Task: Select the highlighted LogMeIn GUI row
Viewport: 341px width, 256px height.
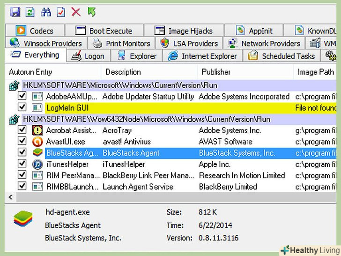Action: [x=191, y=108]
